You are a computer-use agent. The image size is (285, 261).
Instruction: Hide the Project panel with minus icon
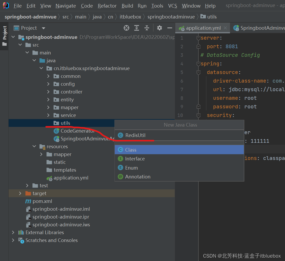click(x=169, y=28)
